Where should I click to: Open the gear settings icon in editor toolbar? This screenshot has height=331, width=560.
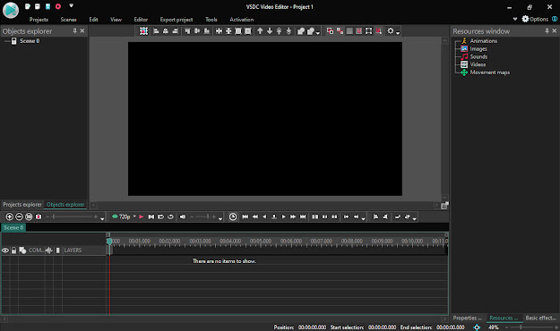tap(391, 31)
